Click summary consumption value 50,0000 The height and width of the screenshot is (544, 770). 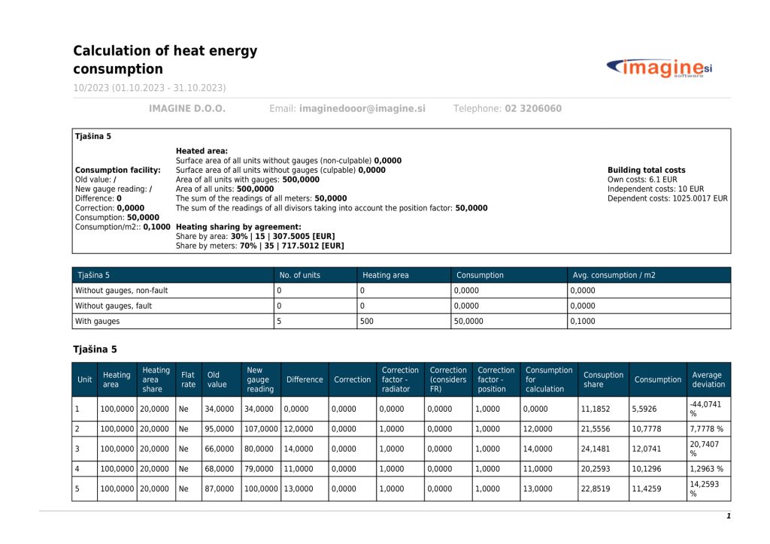pyautogui.click(x=468, y=321)
